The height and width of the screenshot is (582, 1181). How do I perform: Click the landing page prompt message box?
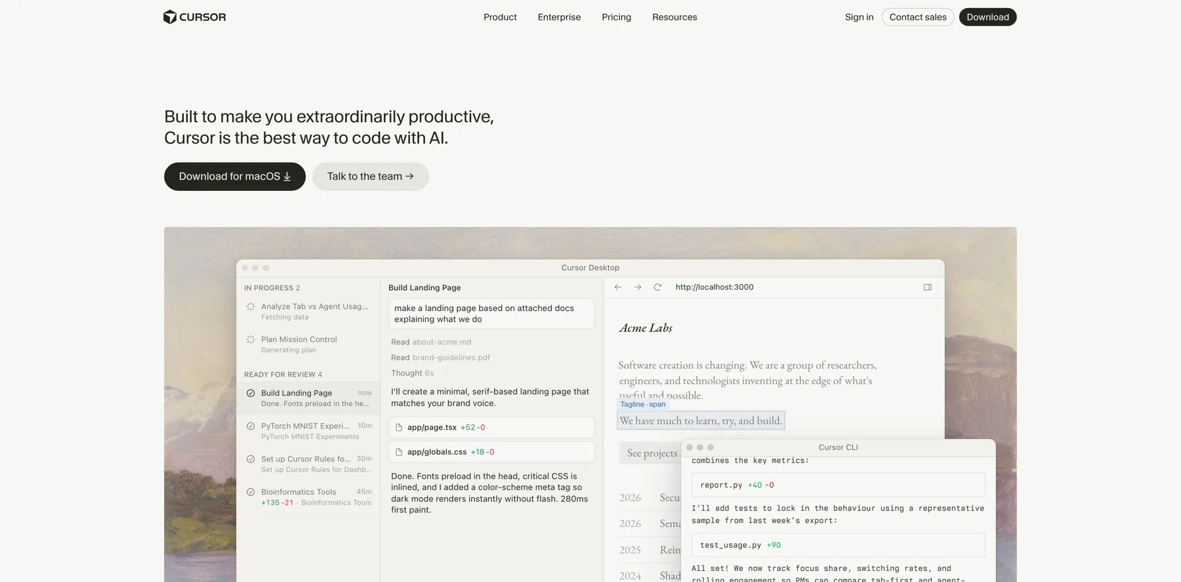[491, 314]
